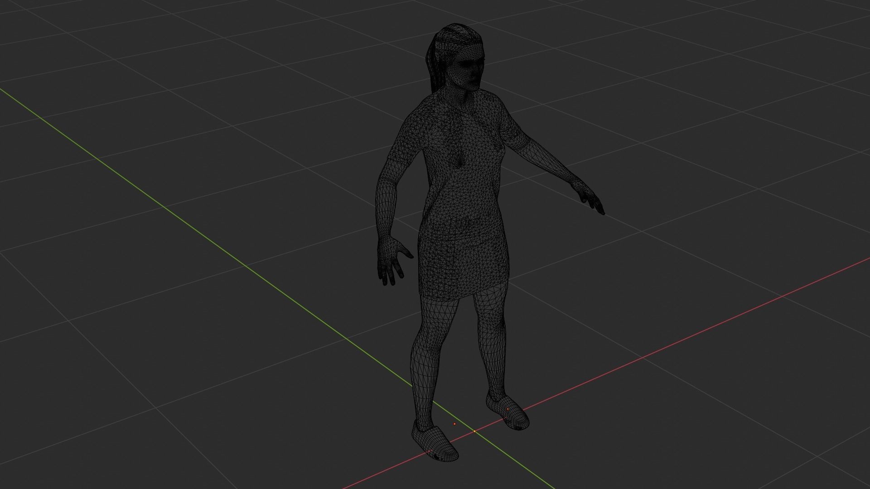Click the orange origin dot between the feet
This screenshot has width=870, height=489.
(x=454, y=424)
